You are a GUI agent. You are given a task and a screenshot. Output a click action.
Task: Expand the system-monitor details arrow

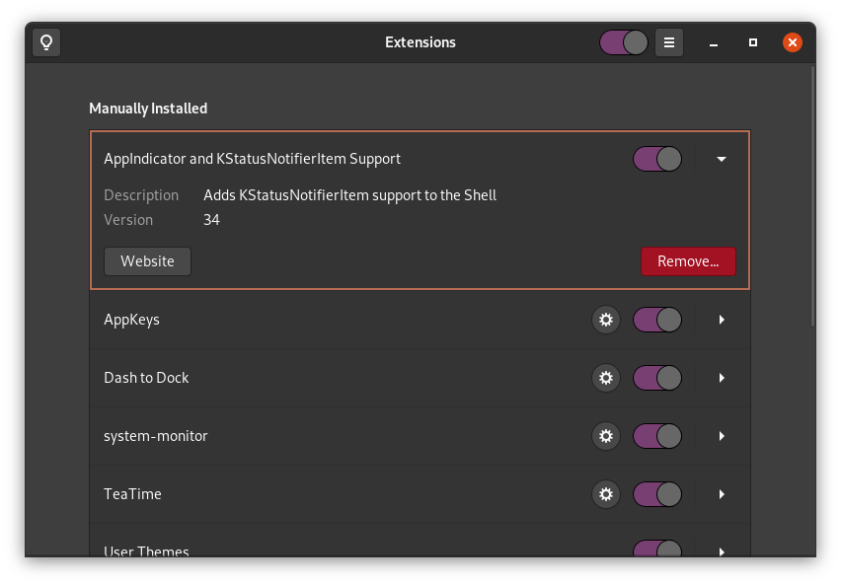(x=722, y=436)
